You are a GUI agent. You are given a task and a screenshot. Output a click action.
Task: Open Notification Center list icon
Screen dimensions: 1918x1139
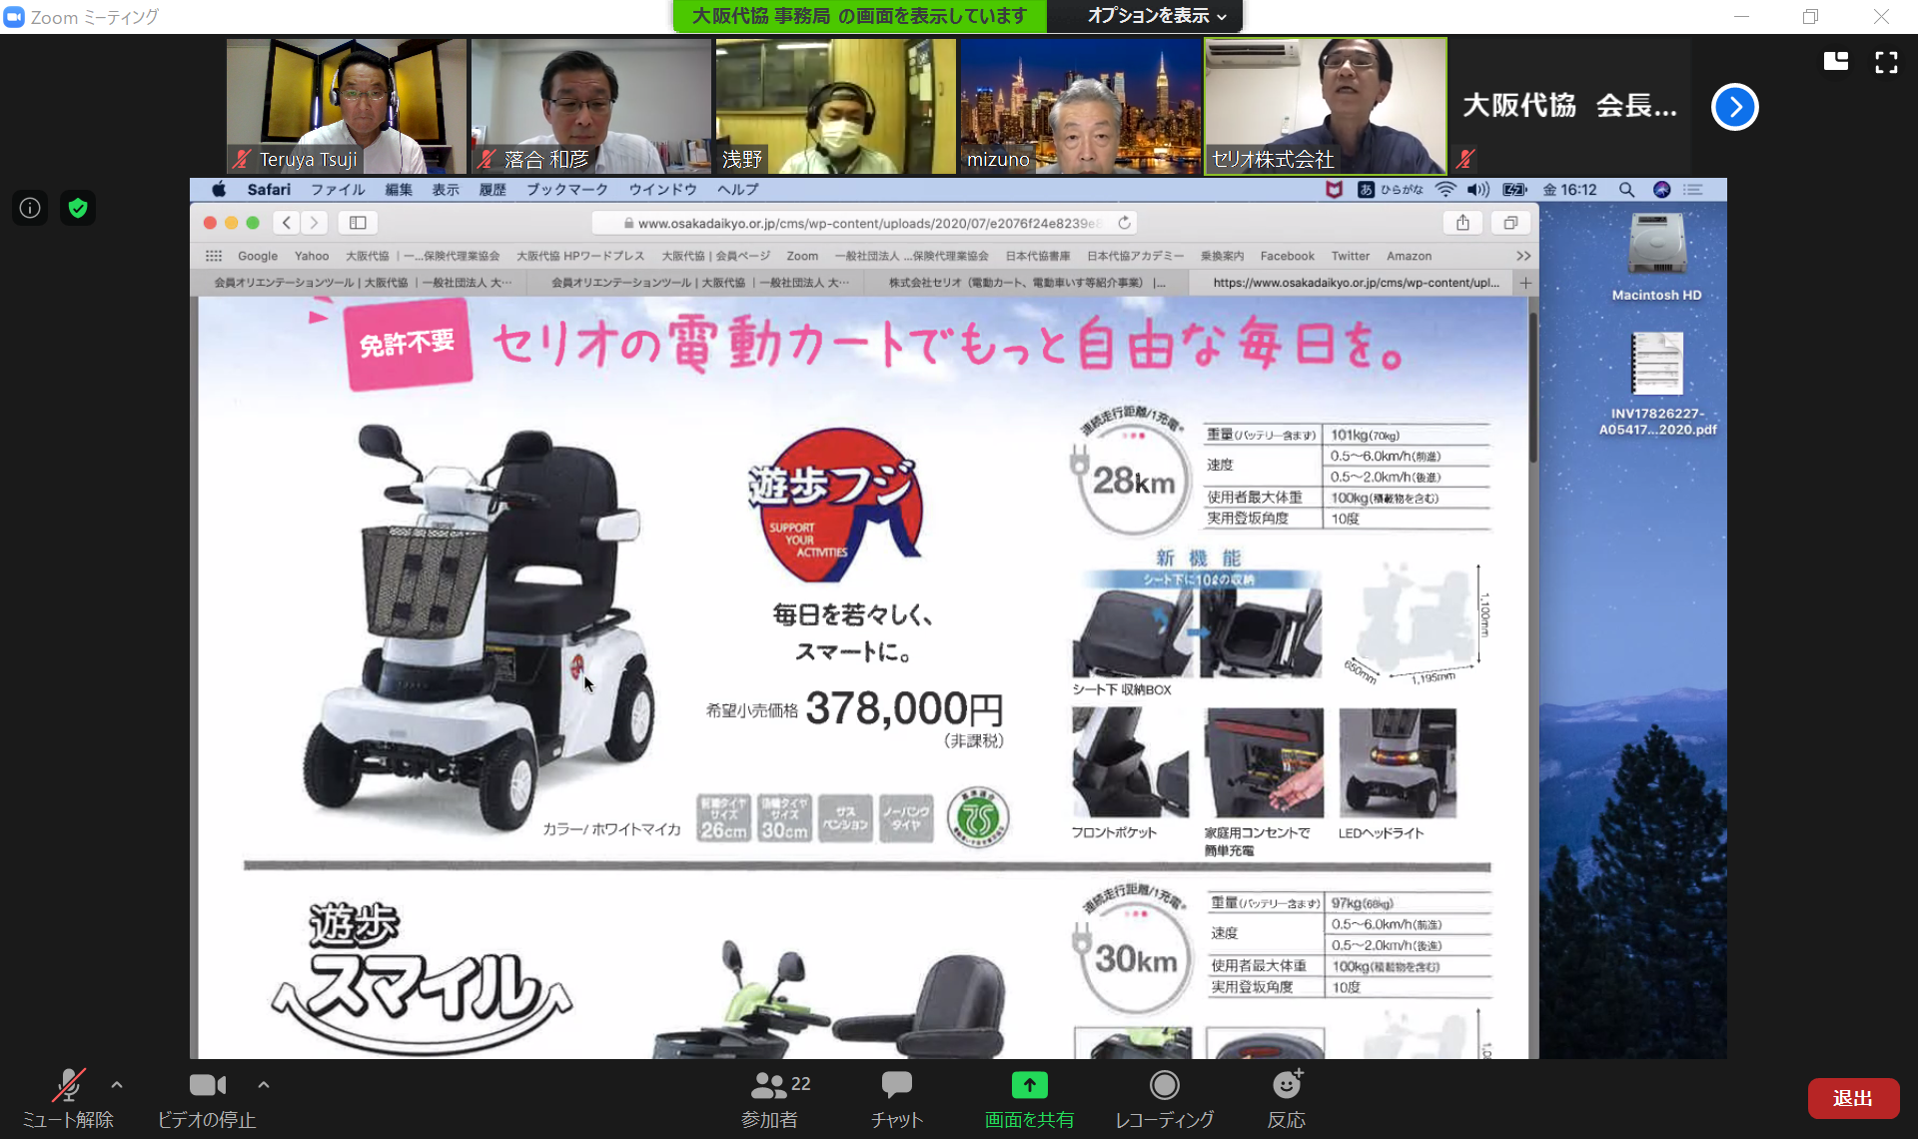tap(1693, 190)
